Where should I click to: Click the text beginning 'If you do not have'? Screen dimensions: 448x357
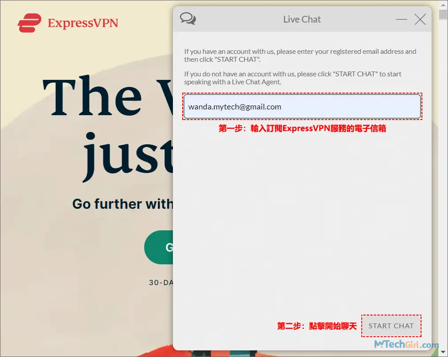pos(293,78)
